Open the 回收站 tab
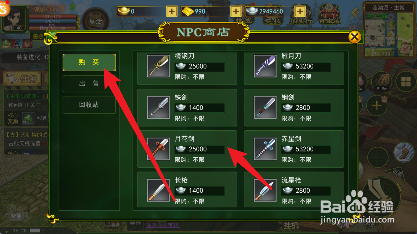 click(x=89, y=105)
